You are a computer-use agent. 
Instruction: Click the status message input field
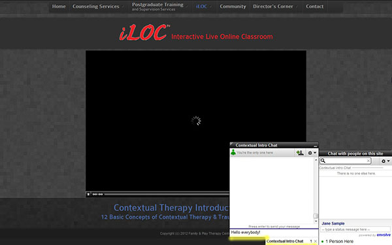[355, 229]
